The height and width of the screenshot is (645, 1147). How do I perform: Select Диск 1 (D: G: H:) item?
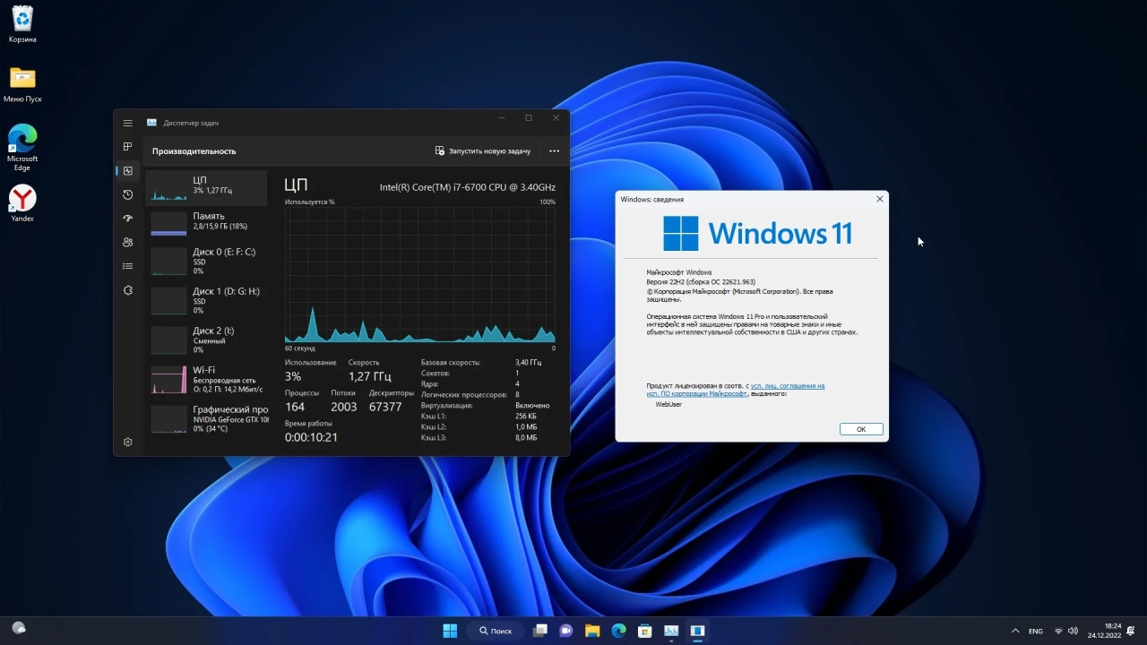(206, 300)
